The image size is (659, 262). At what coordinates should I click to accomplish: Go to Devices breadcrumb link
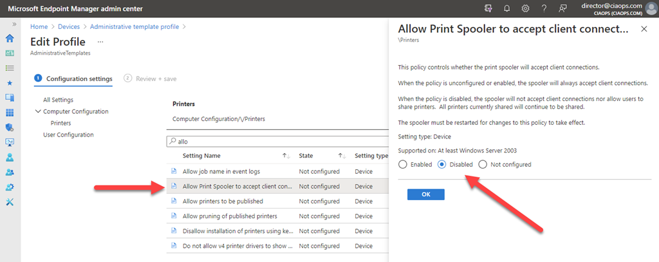click(69, 26)
